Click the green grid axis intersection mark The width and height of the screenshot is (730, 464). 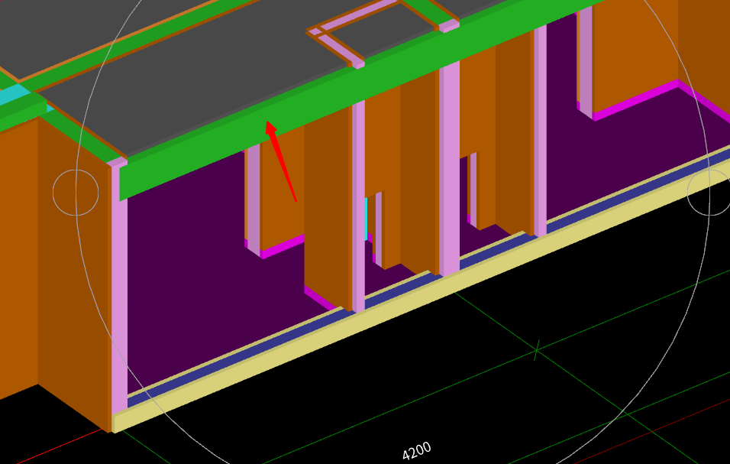point(537,350)
